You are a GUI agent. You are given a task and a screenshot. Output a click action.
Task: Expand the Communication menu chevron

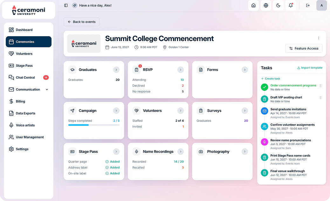coord(47,89)
